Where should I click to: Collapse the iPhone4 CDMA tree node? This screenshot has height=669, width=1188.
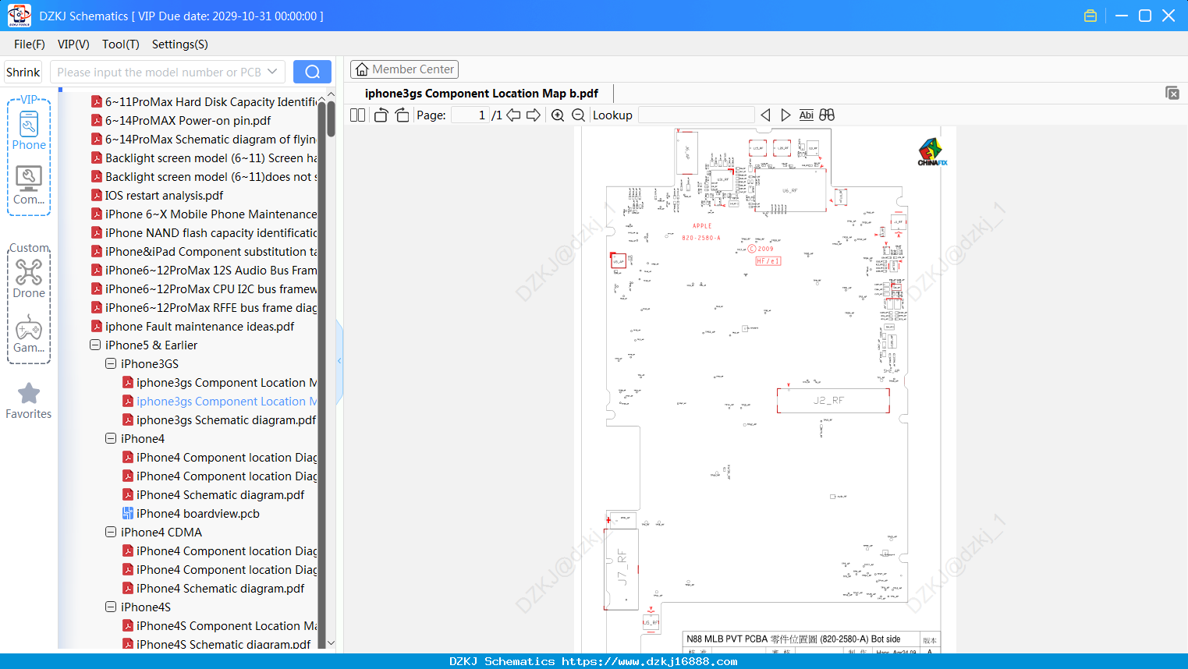coord(111,533)
